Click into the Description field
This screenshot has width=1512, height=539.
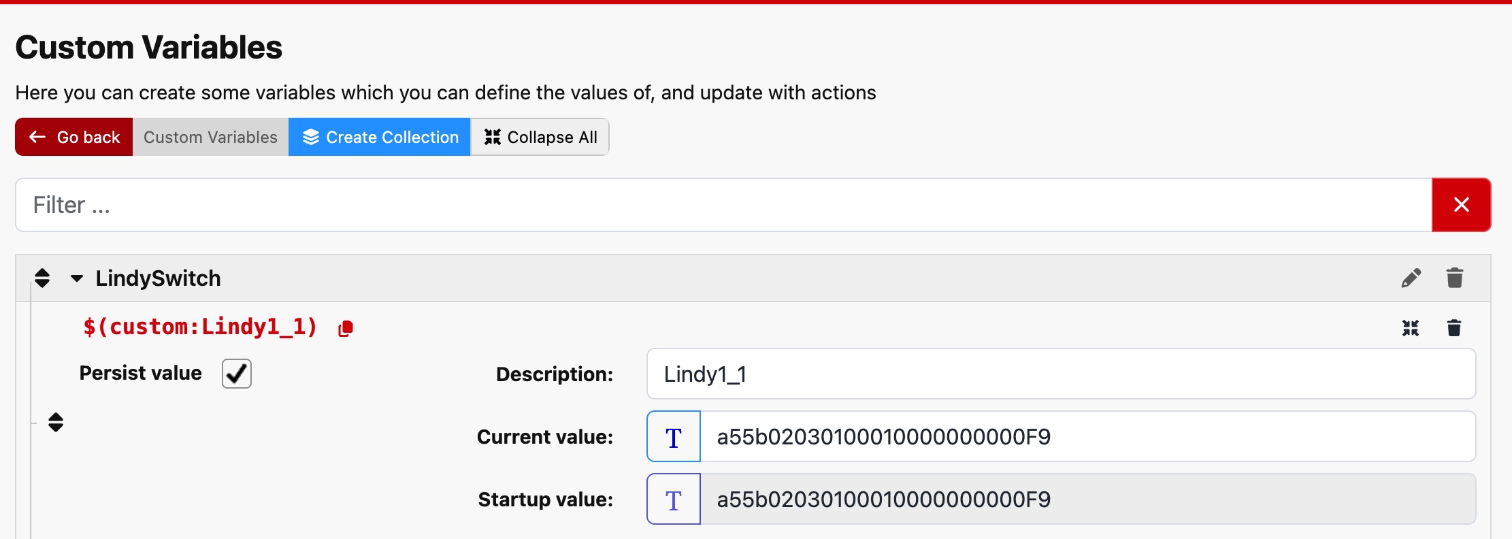[x=1060, y=374]
